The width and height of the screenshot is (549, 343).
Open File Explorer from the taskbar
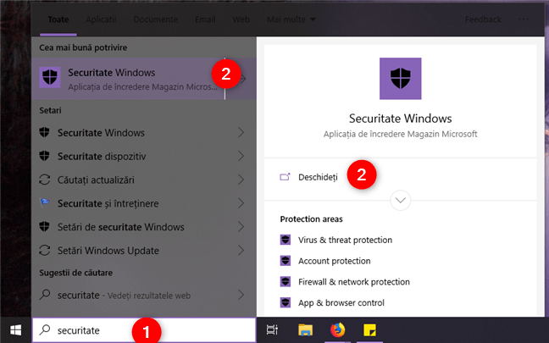pos(305,329)
